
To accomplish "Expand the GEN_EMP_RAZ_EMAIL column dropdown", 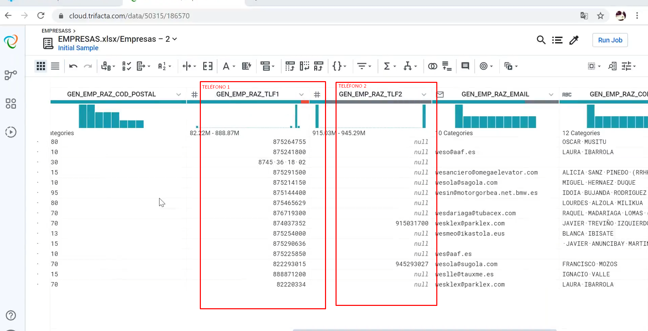I will (x=551, y=94).
